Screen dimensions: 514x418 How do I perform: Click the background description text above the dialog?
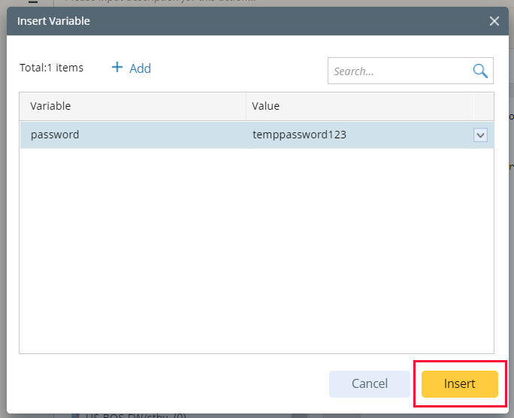[165, 2]
